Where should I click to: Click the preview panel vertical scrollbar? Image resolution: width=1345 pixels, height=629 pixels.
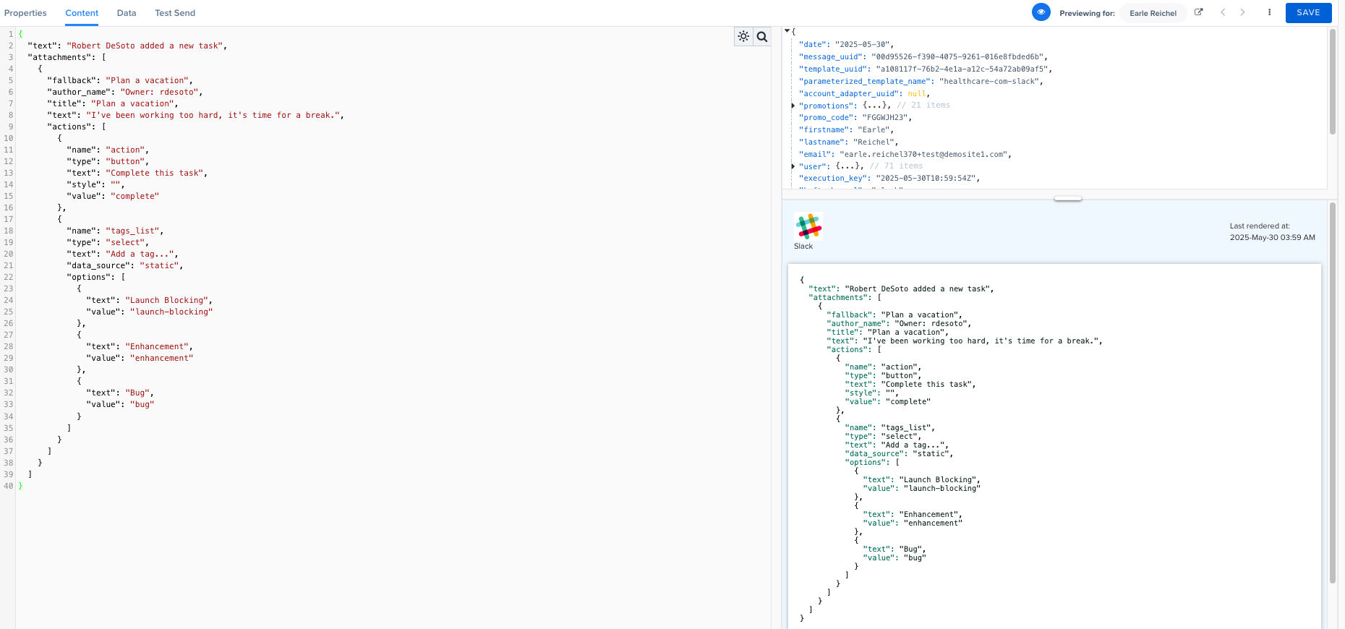pyautogui.click(x=1332, y=393)
